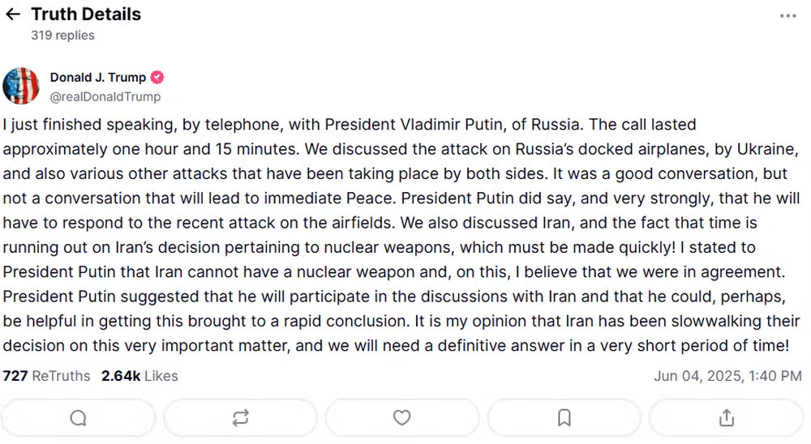View the 2.64k Likes list

tap(139, 376)
